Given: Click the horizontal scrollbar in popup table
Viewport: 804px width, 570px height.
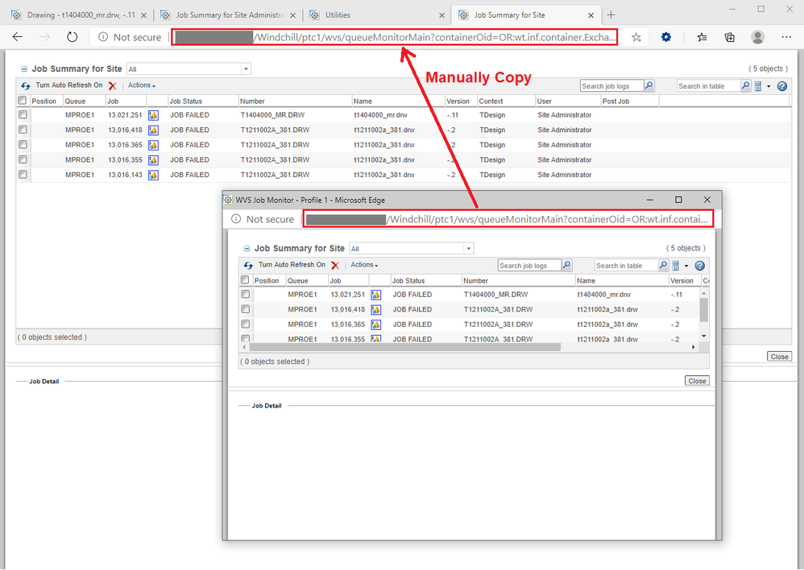Looking at the screenshot, I should [x=404, y=347].
